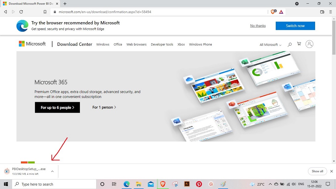Click the Microsoft 365 heading
This screenshot has height=189, width=336.
coord(51,82)
